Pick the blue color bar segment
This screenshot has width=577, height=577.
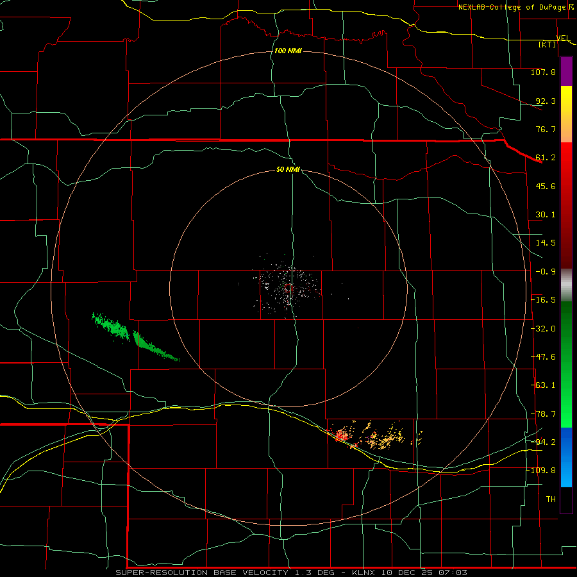(566, 457)
